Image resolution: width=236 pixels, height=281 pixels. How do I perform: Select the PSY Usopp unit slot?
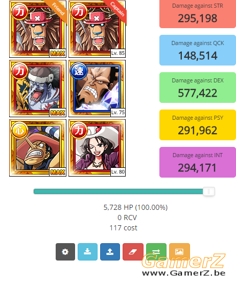coord(38,148)
